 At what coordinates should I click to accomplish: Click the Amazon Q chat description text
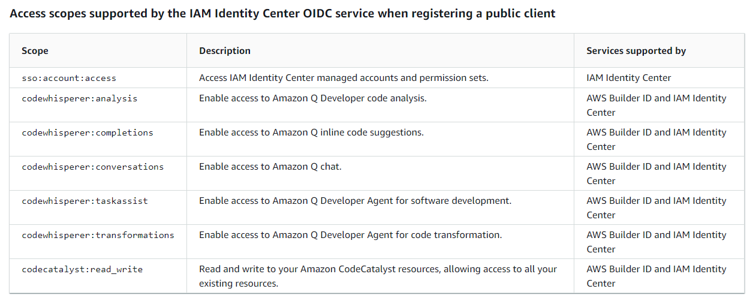(270, 167)
